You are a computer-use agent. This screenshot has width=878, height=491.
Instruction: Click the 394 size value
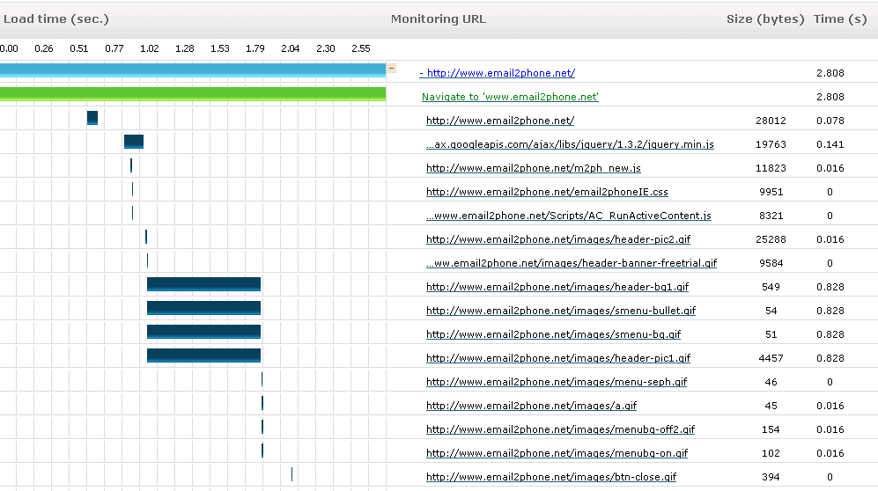pos(771,477)
